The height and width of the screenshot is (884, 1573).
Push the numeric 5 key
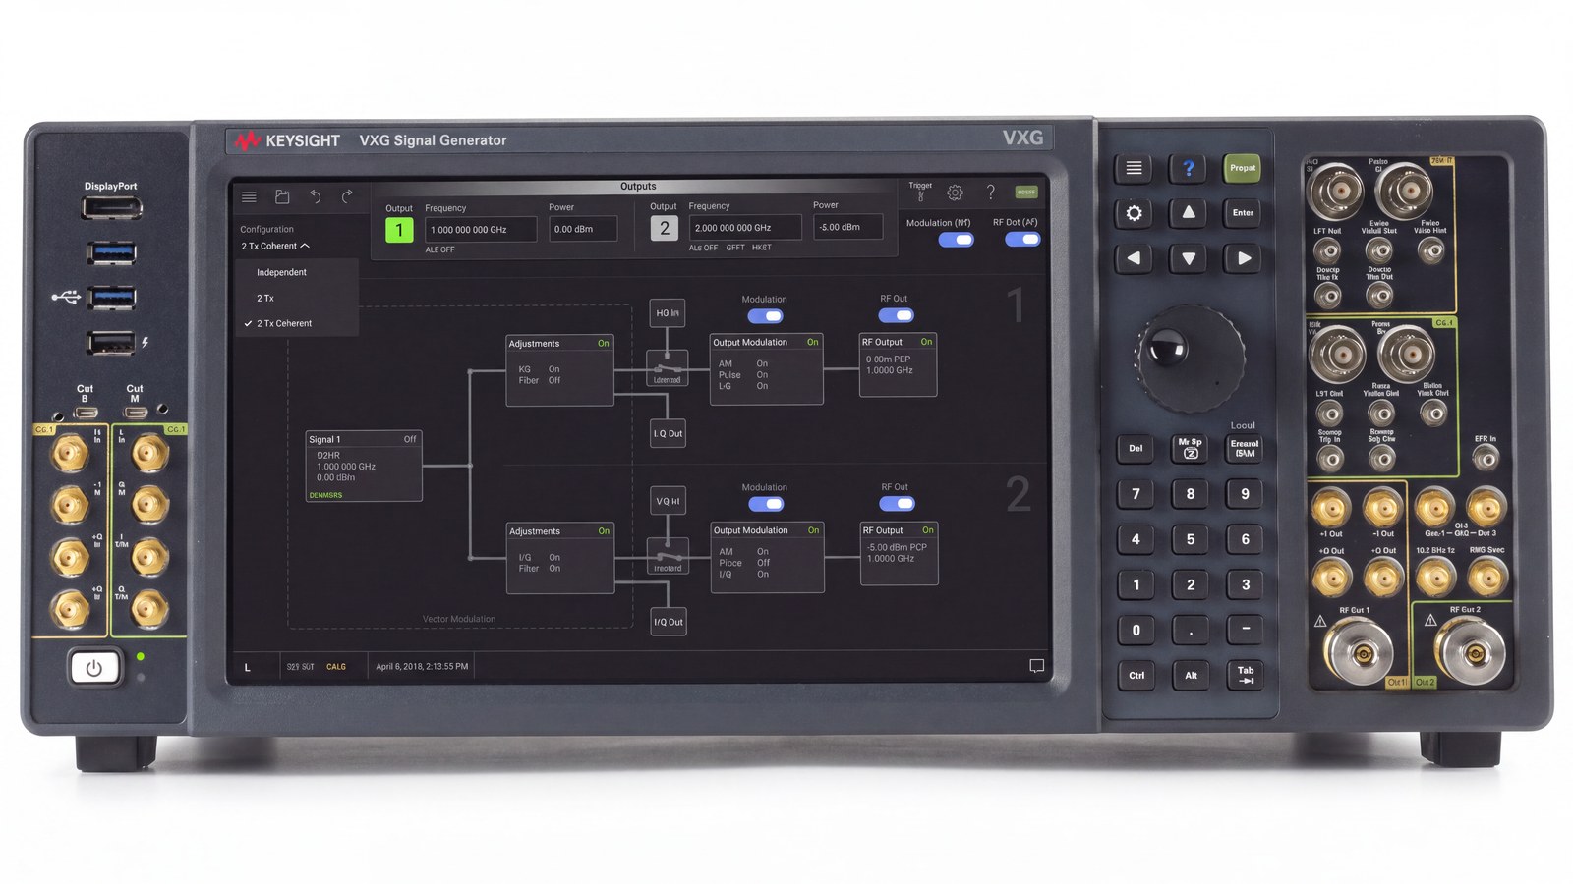click(x=1190, y=539)
